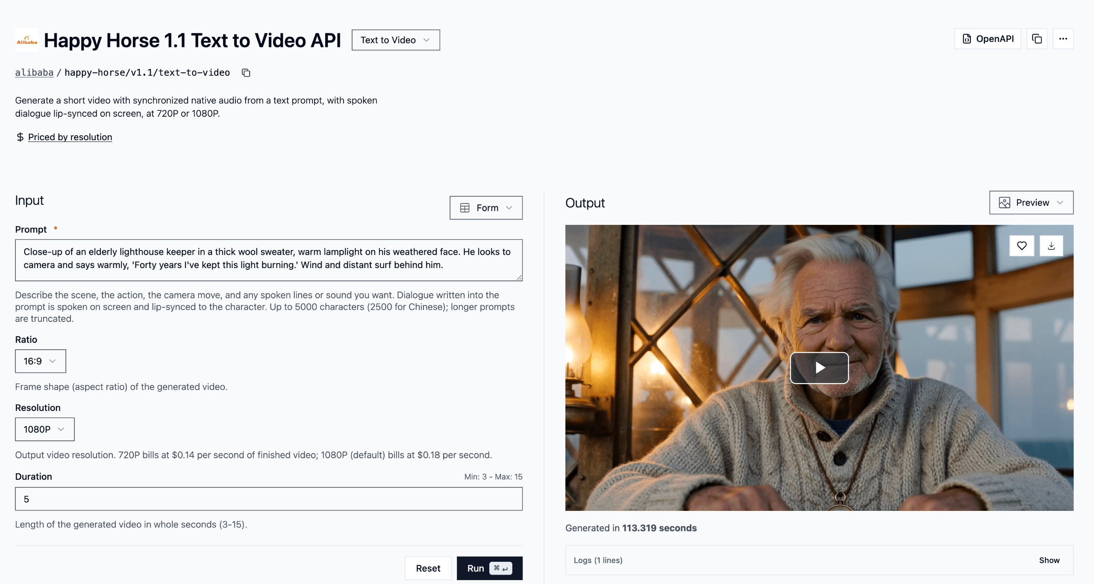Screen dimensions: 1094x584
Task: Click the dollar sign pricing icon
Action: pyautogui.click(x=20, y=137)
